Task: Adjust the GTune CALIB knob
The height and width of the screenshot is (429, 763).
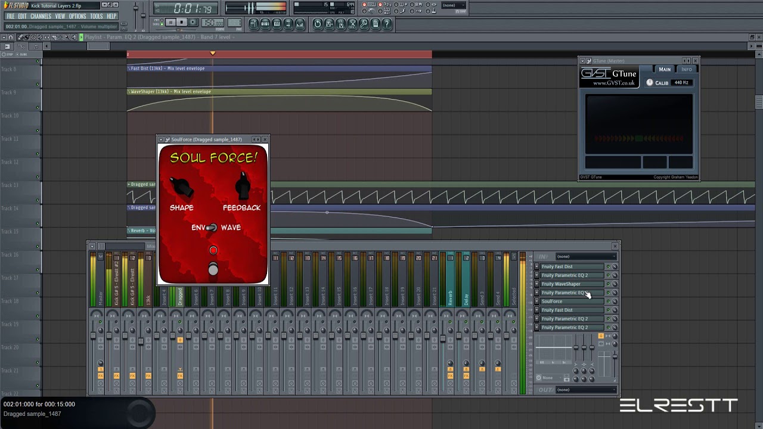Action: pyautogui.click(x=650, y=83)
